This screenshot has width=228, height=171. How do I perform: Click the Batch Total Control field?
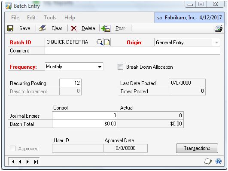pyautogui.click(x=85, y=124)
